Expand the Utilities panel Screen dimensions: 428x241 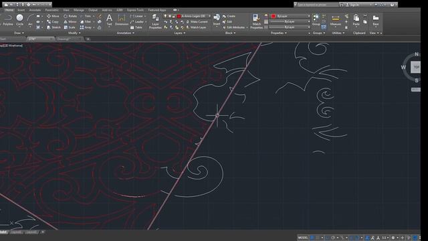click(x=338, y=33)
